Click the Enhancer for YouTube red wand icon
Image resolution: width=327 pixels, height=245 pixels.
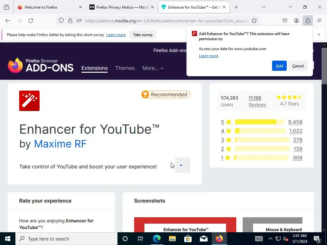[x=29, y=101]
